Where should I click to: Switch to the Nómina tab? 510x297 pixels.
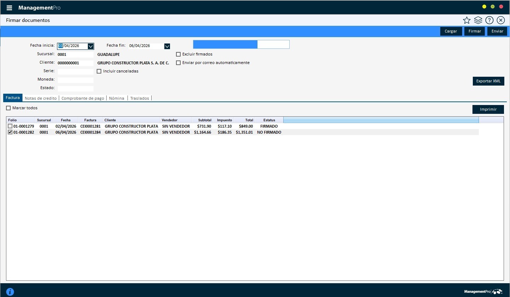117,98
